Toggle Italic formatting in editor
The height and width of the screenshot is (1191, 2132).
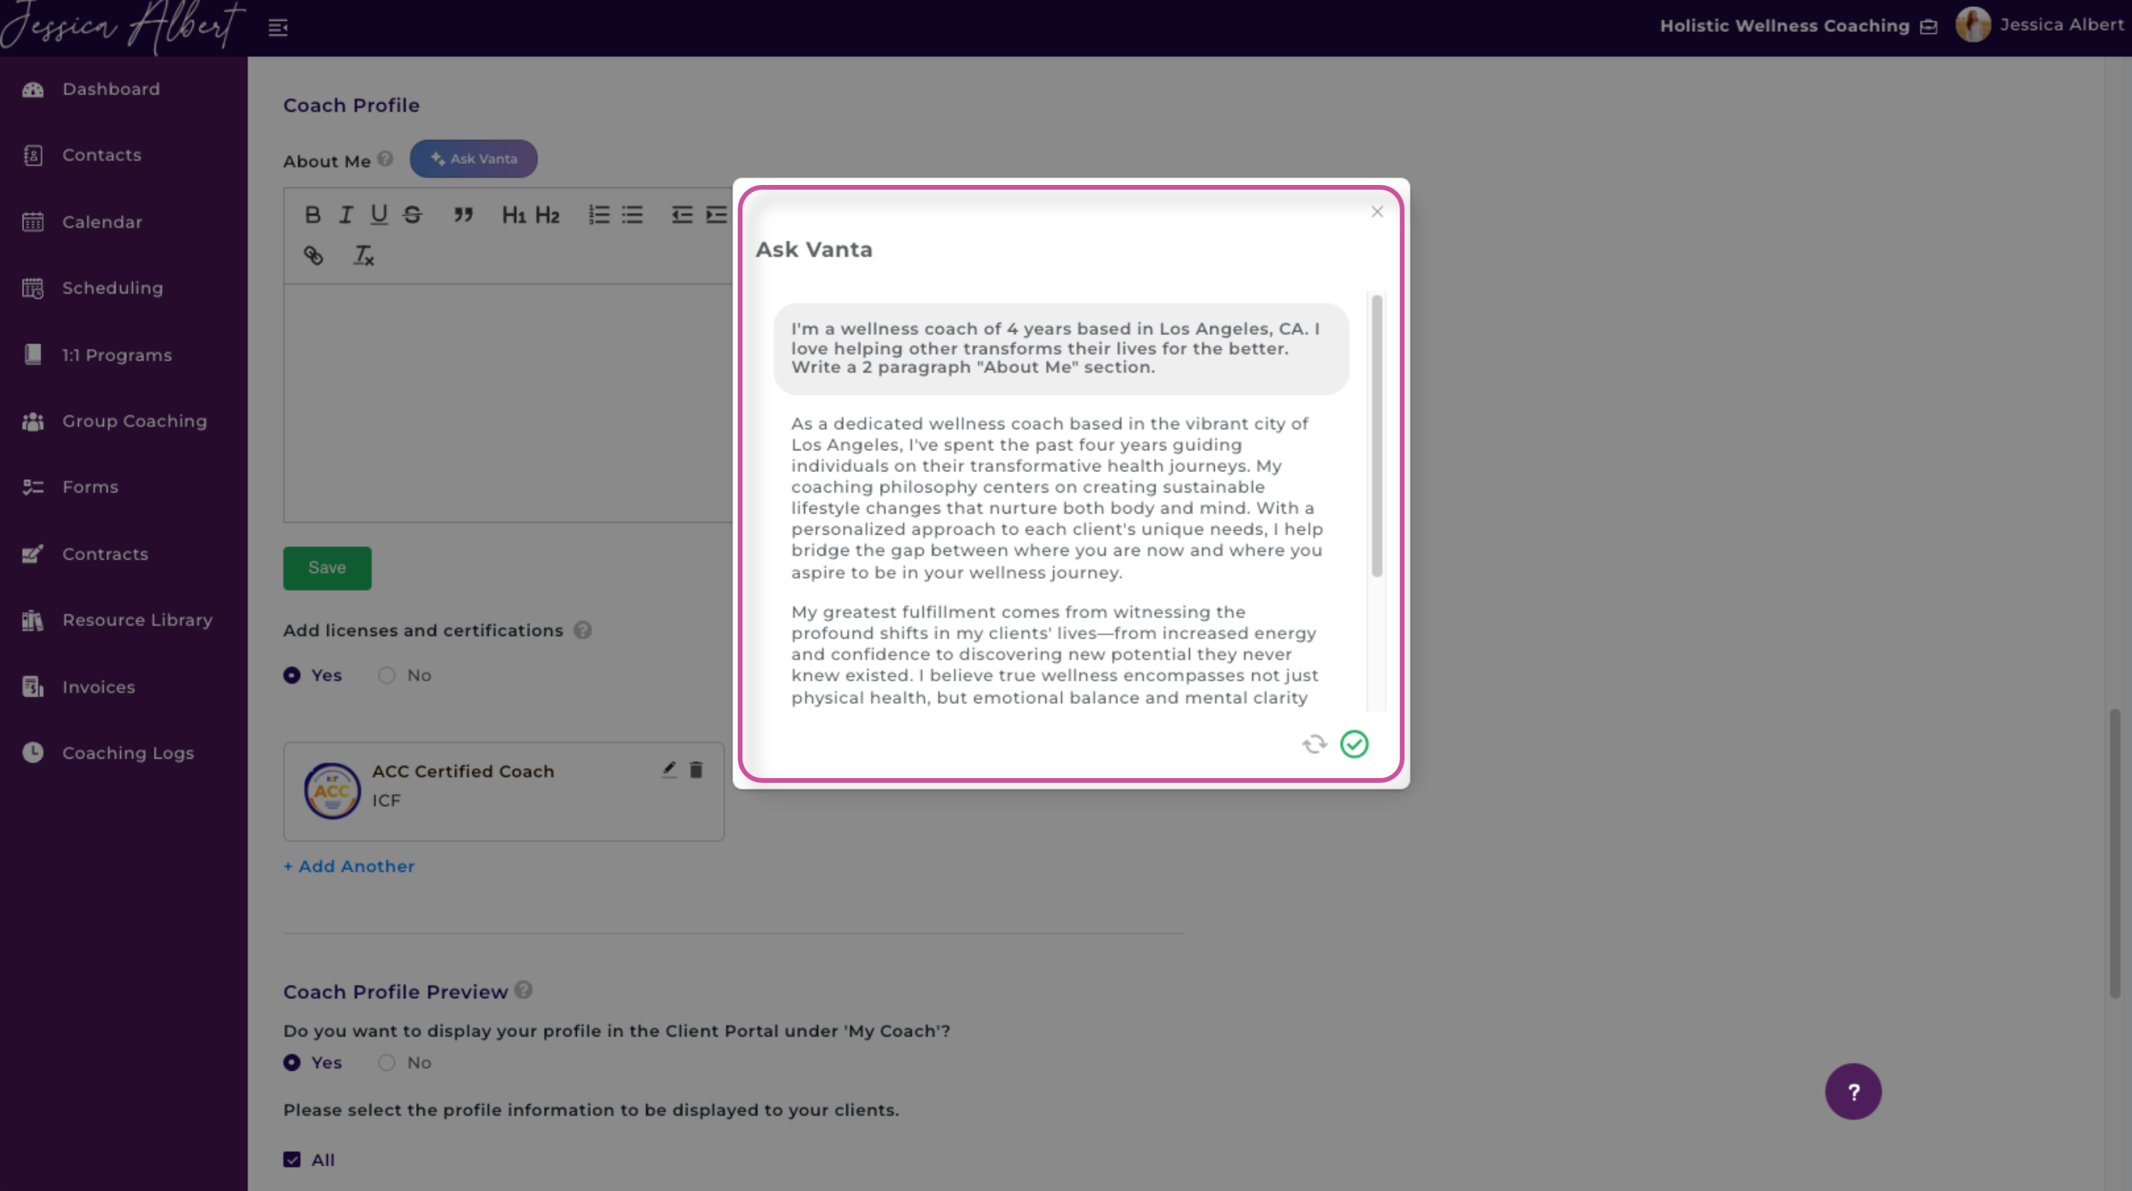click(346, 215)
